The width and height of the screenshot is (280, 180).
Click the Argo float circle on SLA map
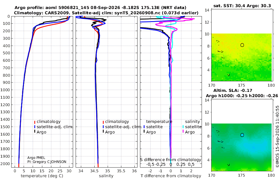pos(242,135)
